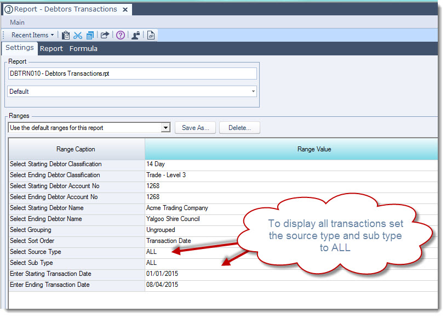446x317 pixels.
Task: Click the 'Acme Trading Company' value cell
Action: coord(291,208)
